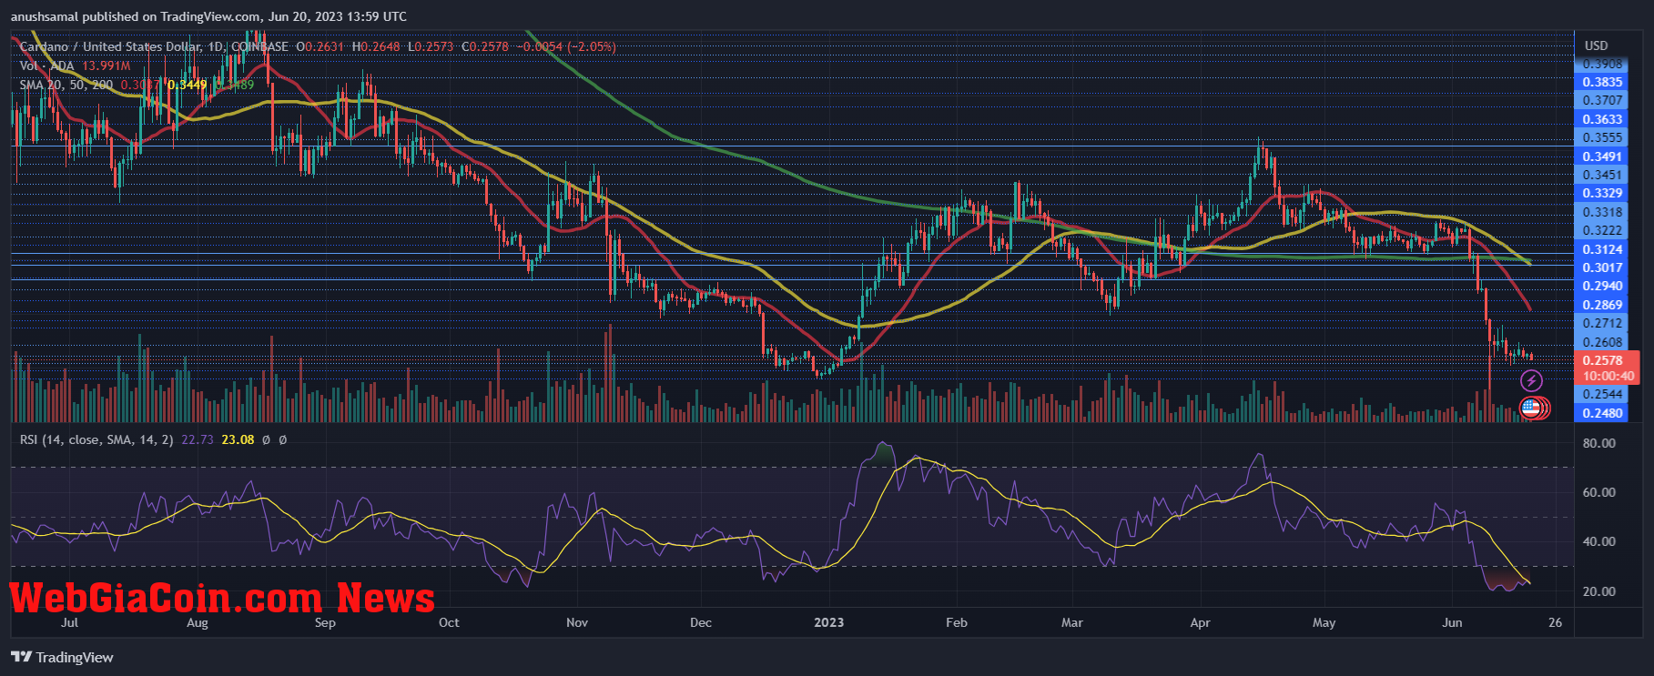Click the open price O0.2631

click(320, 46)
